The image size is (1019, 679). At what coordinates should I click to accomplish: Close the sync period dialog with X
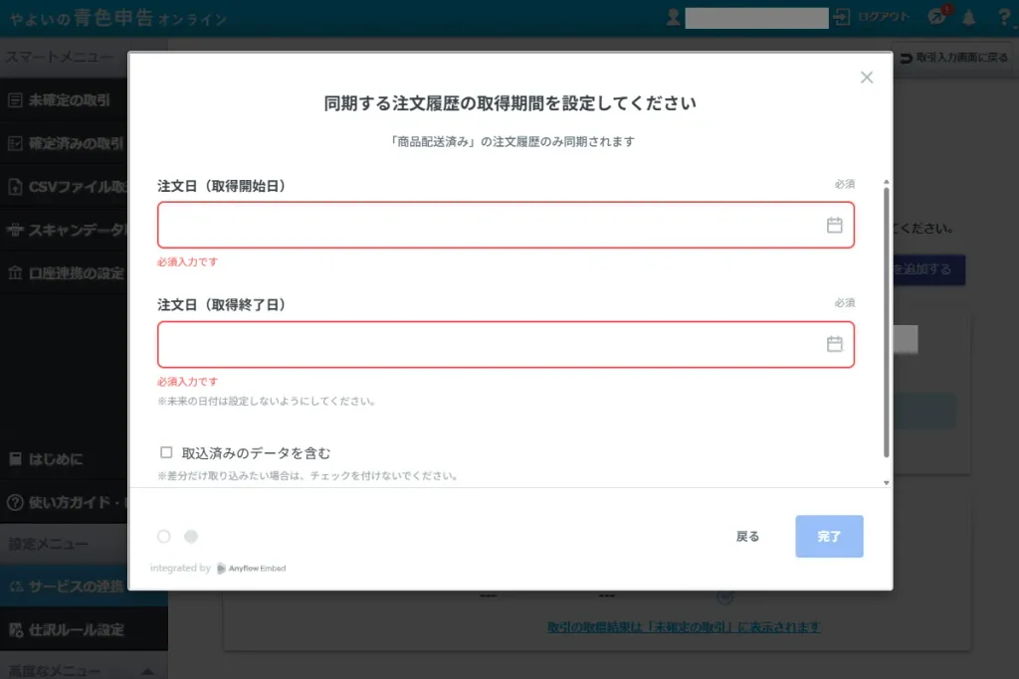(x=867, y=78)
